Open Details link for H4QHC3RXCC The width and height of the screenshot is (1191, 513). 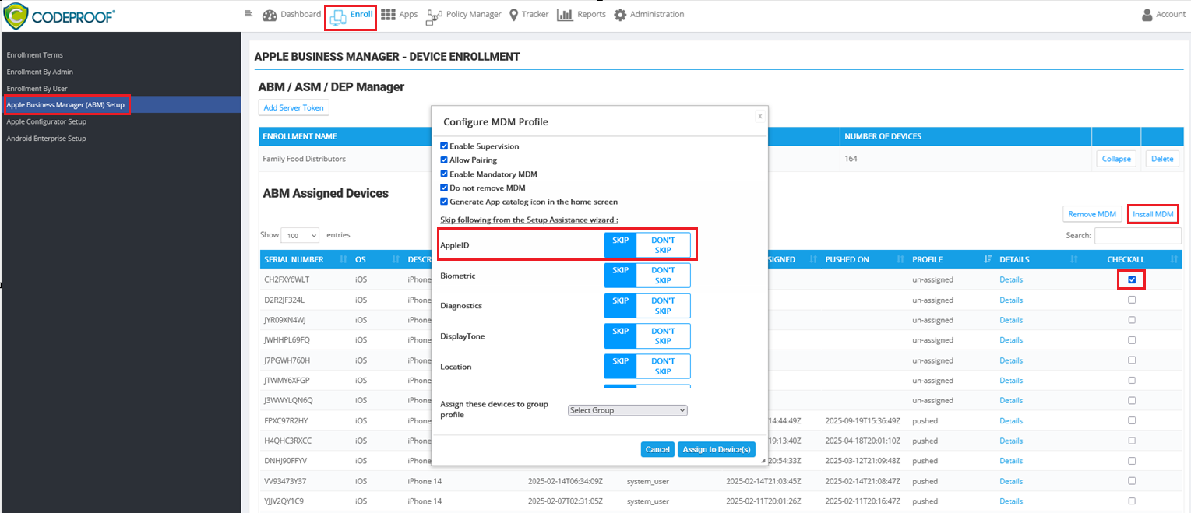pyautogui.click(x=1011, y=441)
